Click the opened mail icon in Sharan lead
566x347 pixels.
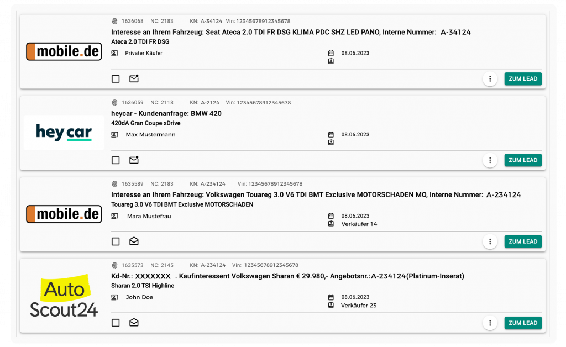[134, 323]
